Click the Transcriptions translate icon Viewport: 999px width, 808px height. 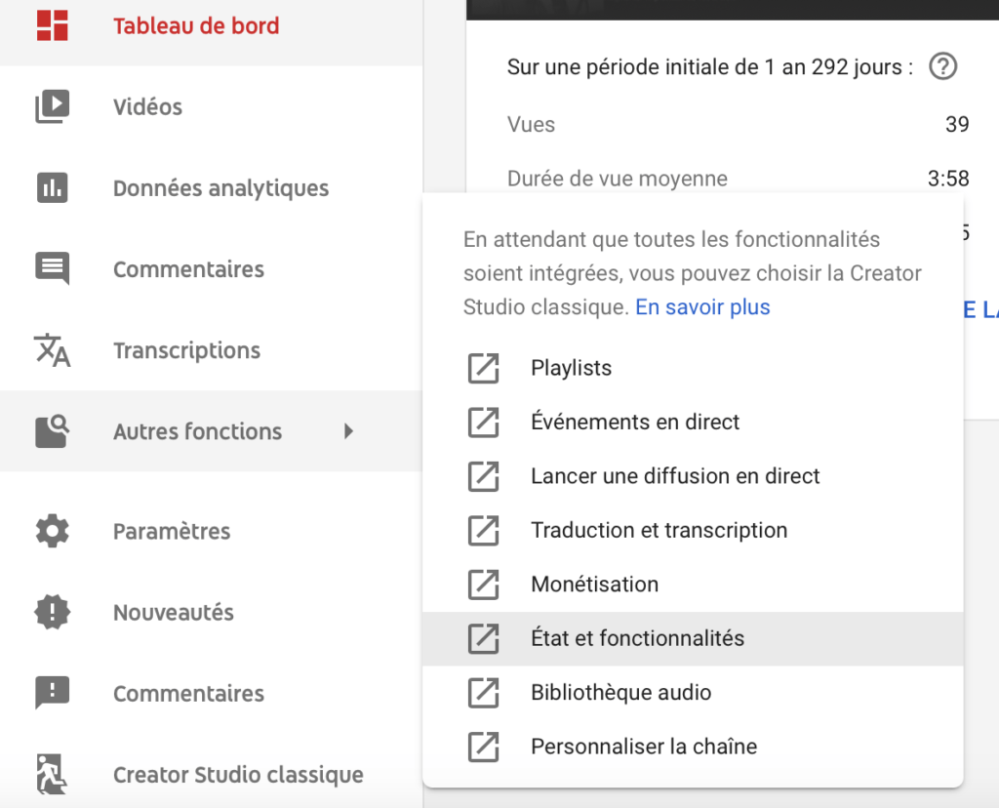pos(53,349)
